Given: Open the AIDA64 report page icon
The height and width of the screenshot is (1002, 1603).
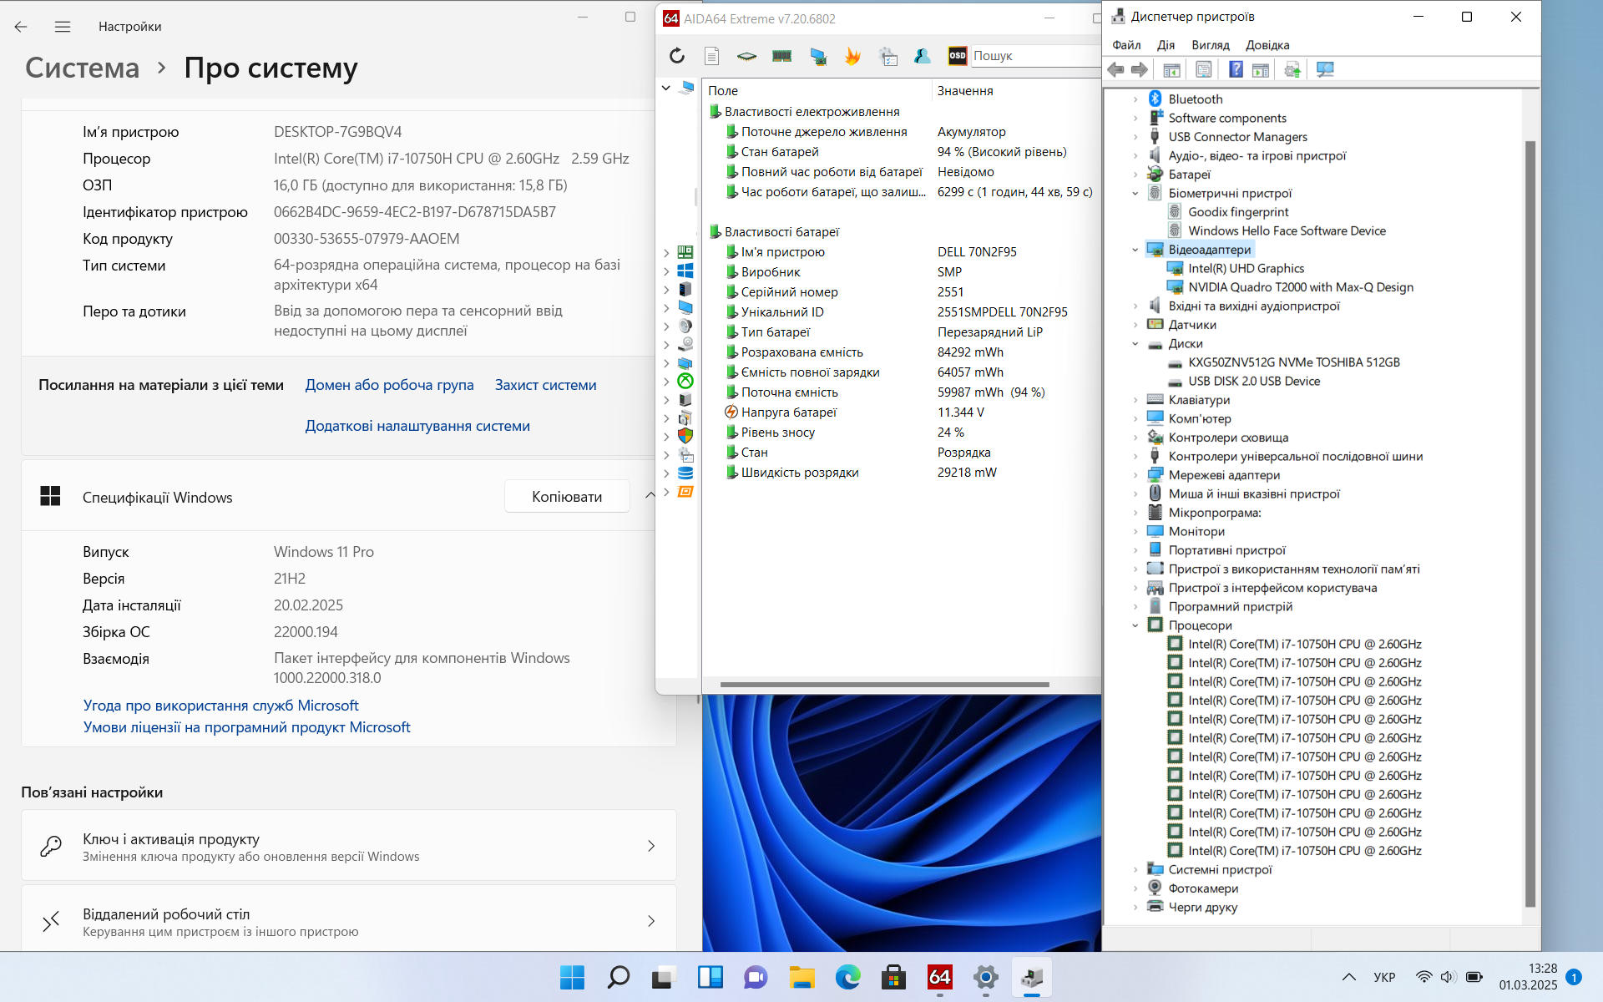Looking at the screenshot, I should (x=711, y=56).
